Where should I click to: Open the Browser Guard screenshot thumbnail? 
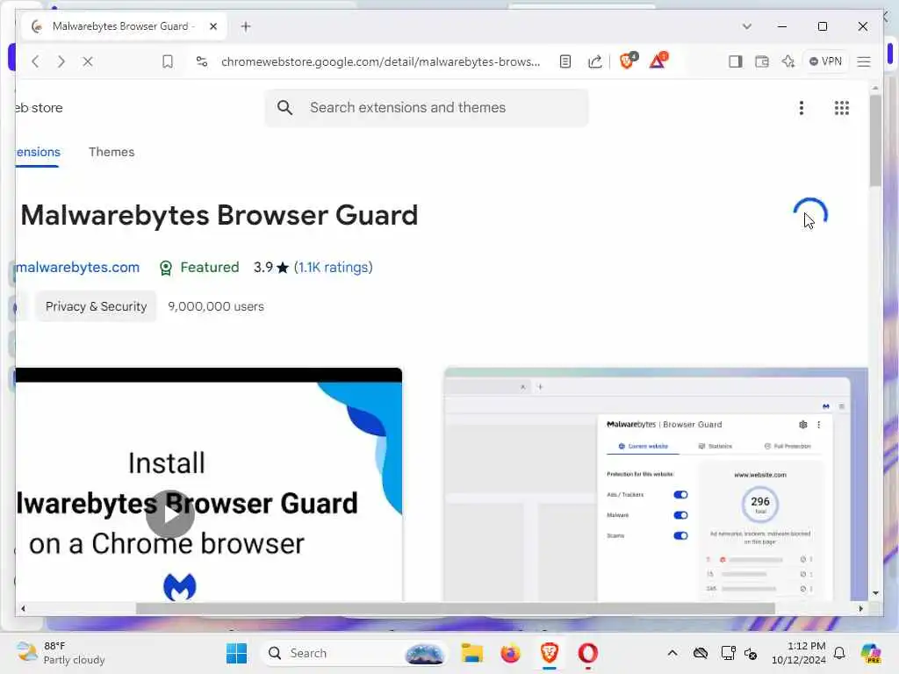pyautogui.click(x=655, y=484)
